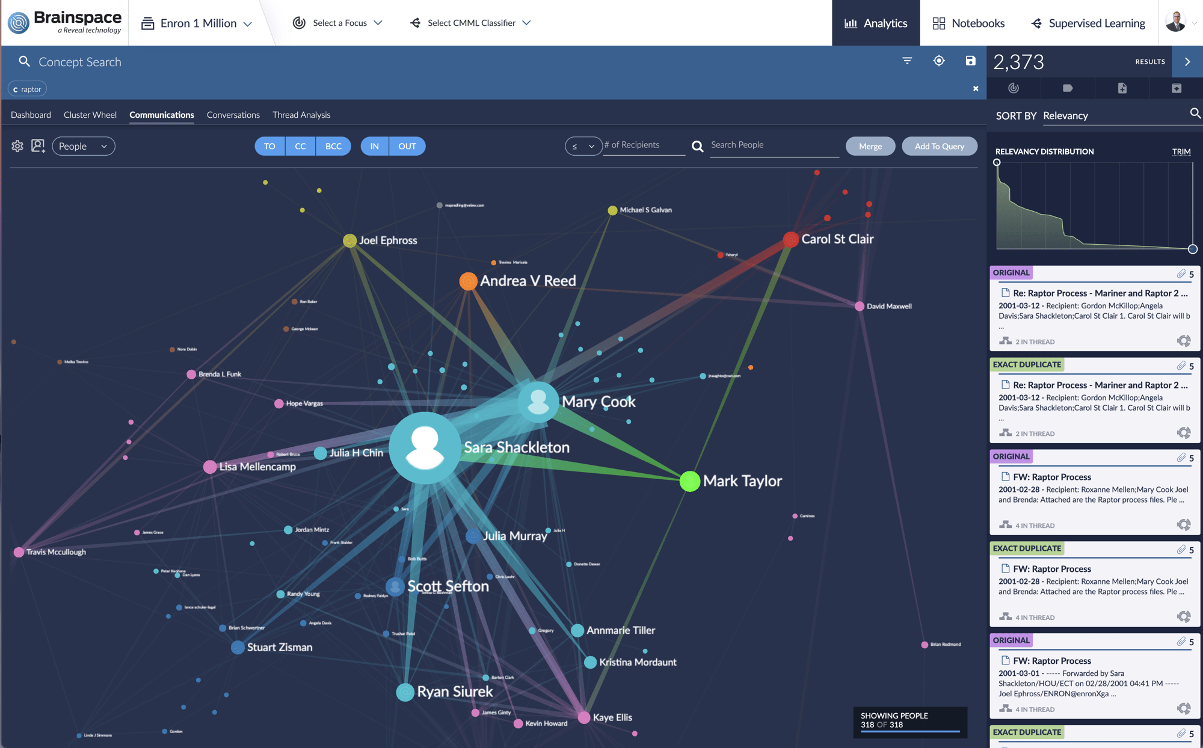
Task: Open first Re: Raptor Process - Mariner result
Action: (1100, 293)
